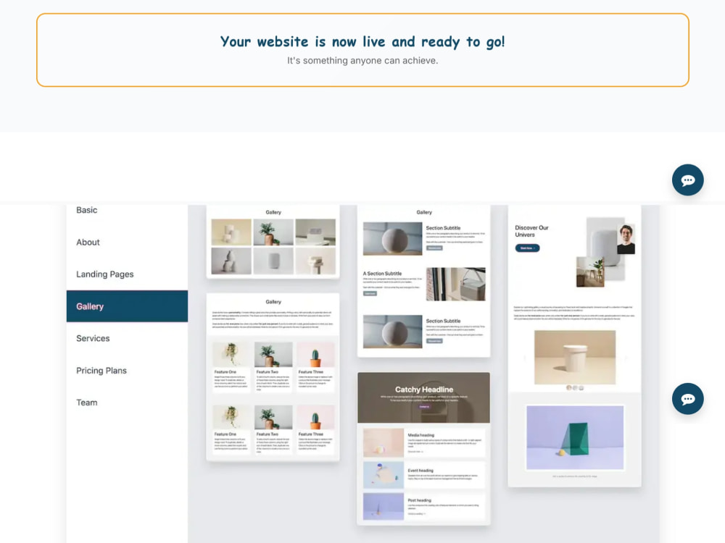
Task: Click the green glass prism image
Action: (x=575, y=437)
